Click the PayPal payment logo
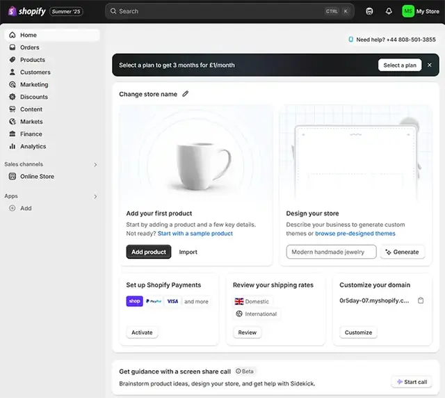 [154, 301]
